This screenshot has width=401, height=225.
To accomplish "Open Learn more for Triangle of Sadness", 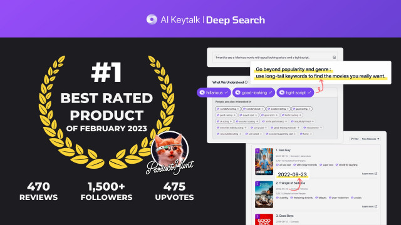I will click(370, 206).
